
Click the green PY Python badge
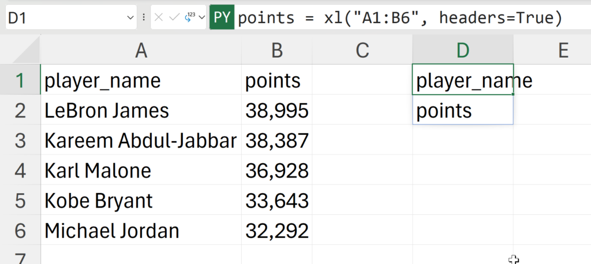click(222, 18)
